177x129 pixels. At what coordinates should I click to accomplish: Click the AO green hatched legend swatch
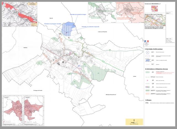point(148,72)
